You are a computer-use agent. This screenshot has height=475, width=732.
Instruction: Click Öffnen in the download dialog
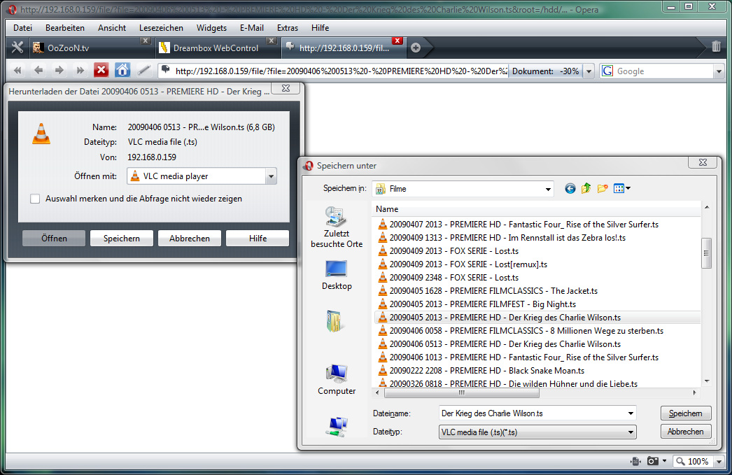(54, 239)
